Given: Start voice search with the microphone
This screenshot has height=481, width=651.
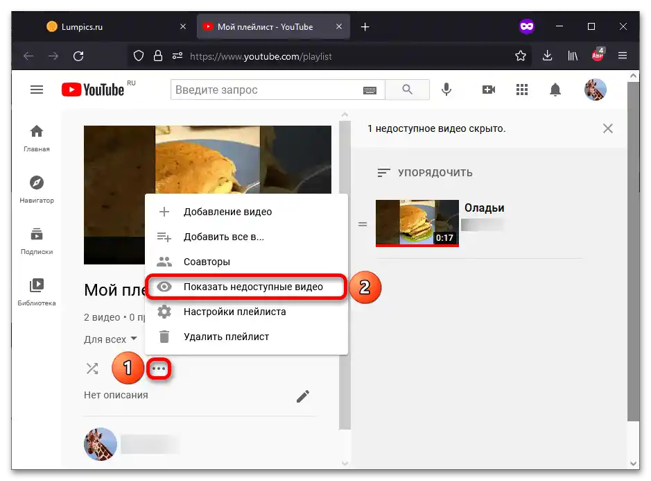Looking at the screenshot, I should tap(446, 90).
